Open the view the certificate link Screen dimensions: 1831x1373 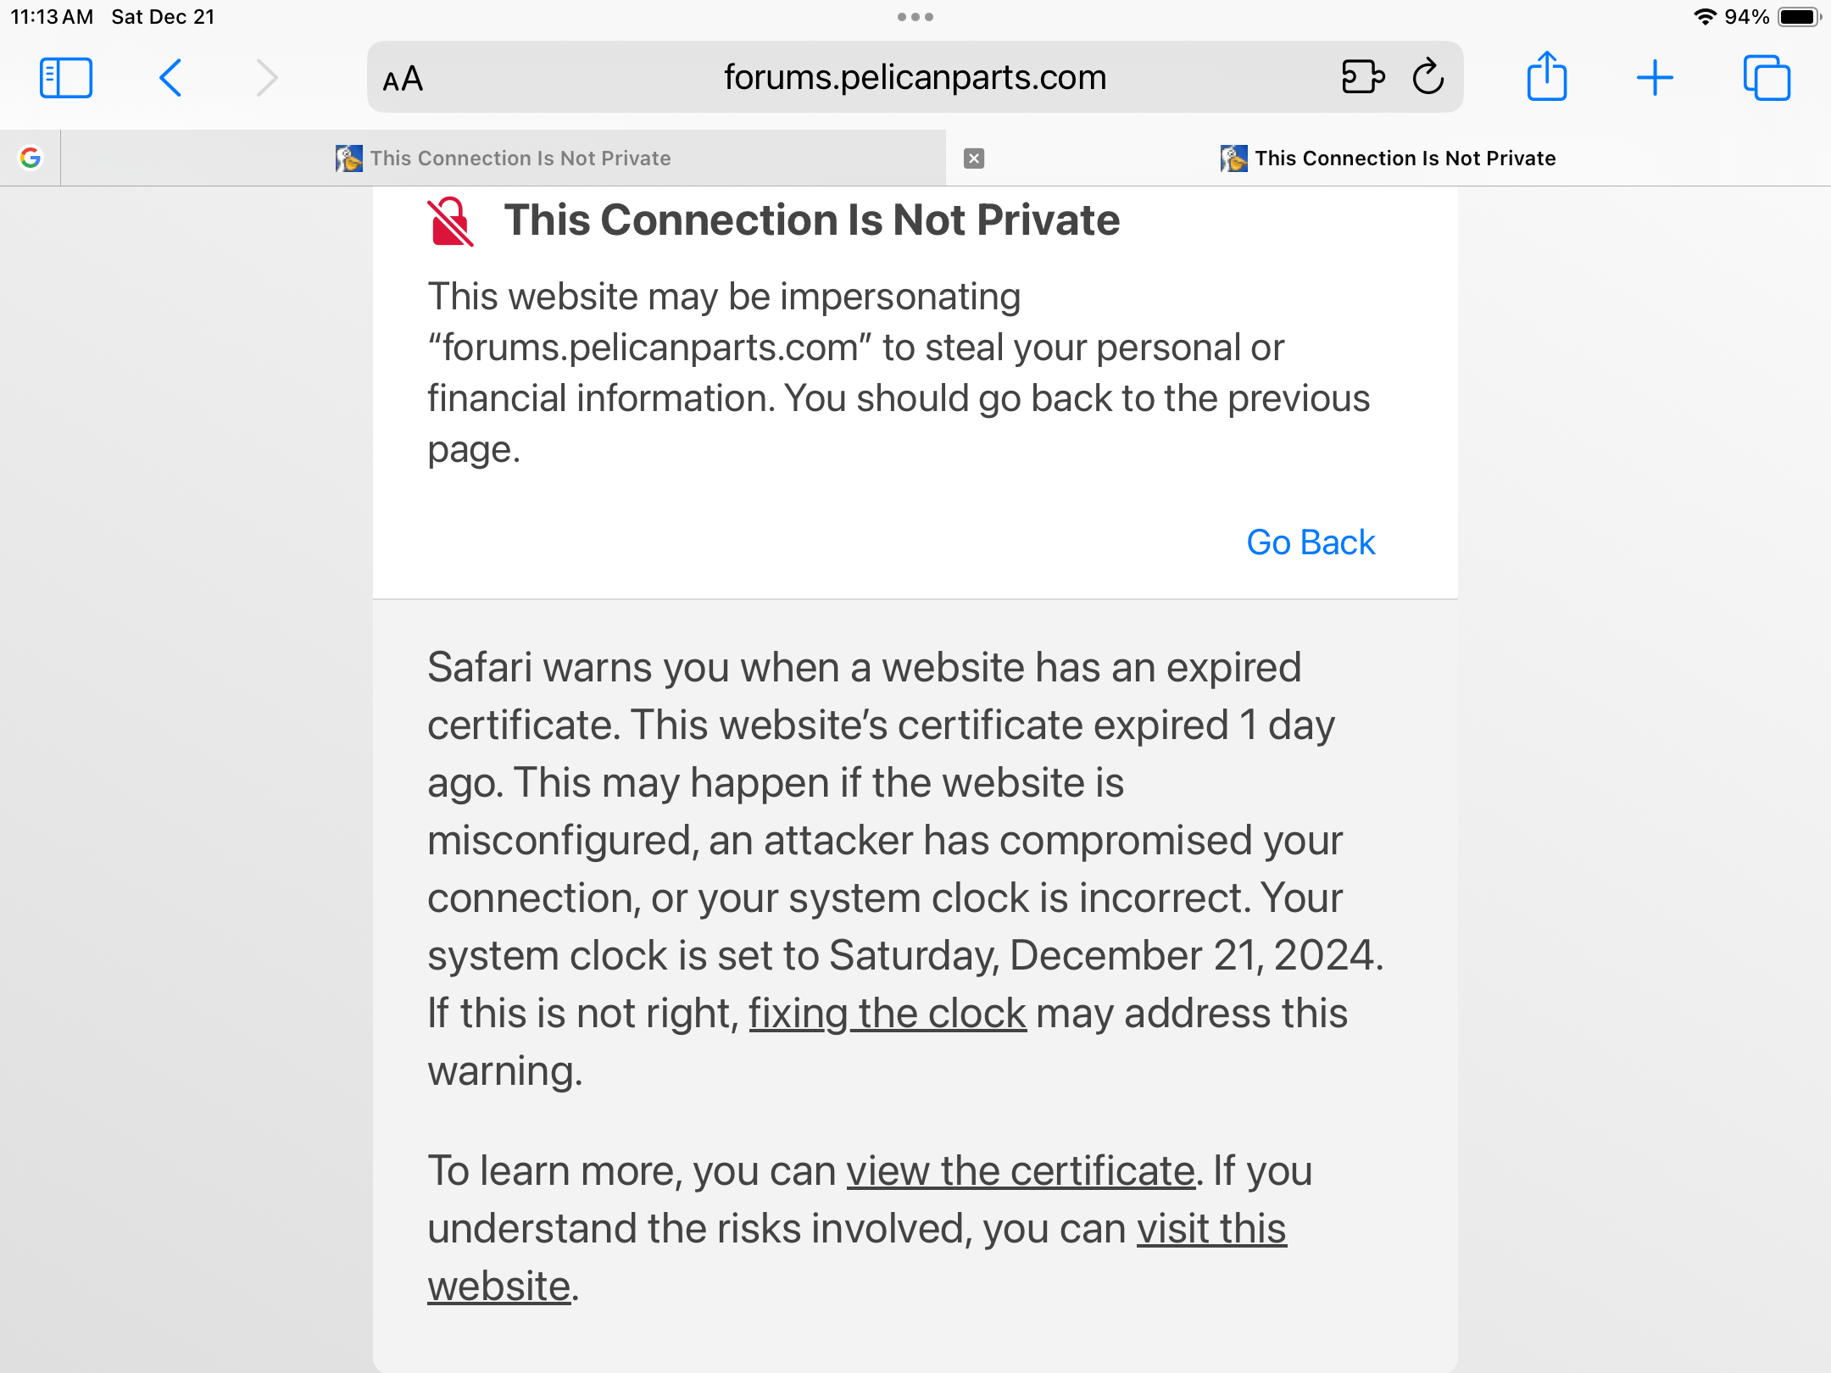point(1020,1171)
